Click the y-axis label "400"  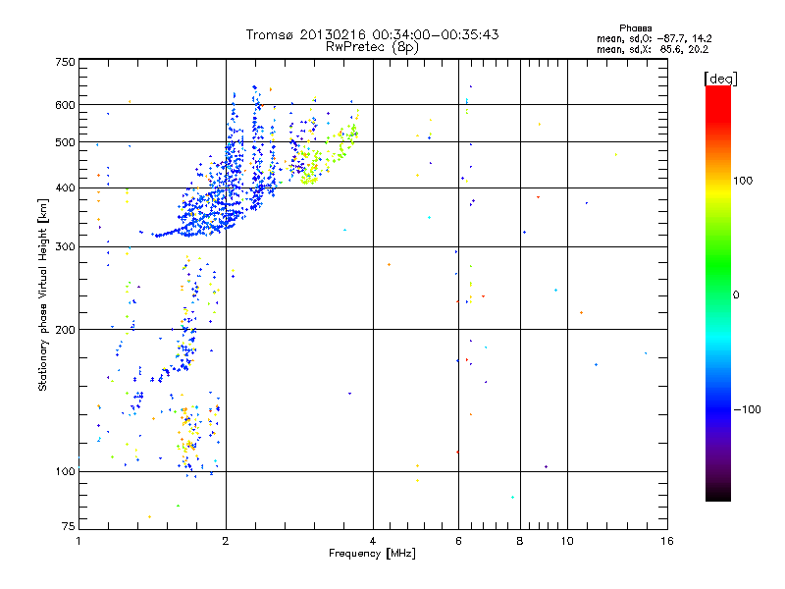65,187
